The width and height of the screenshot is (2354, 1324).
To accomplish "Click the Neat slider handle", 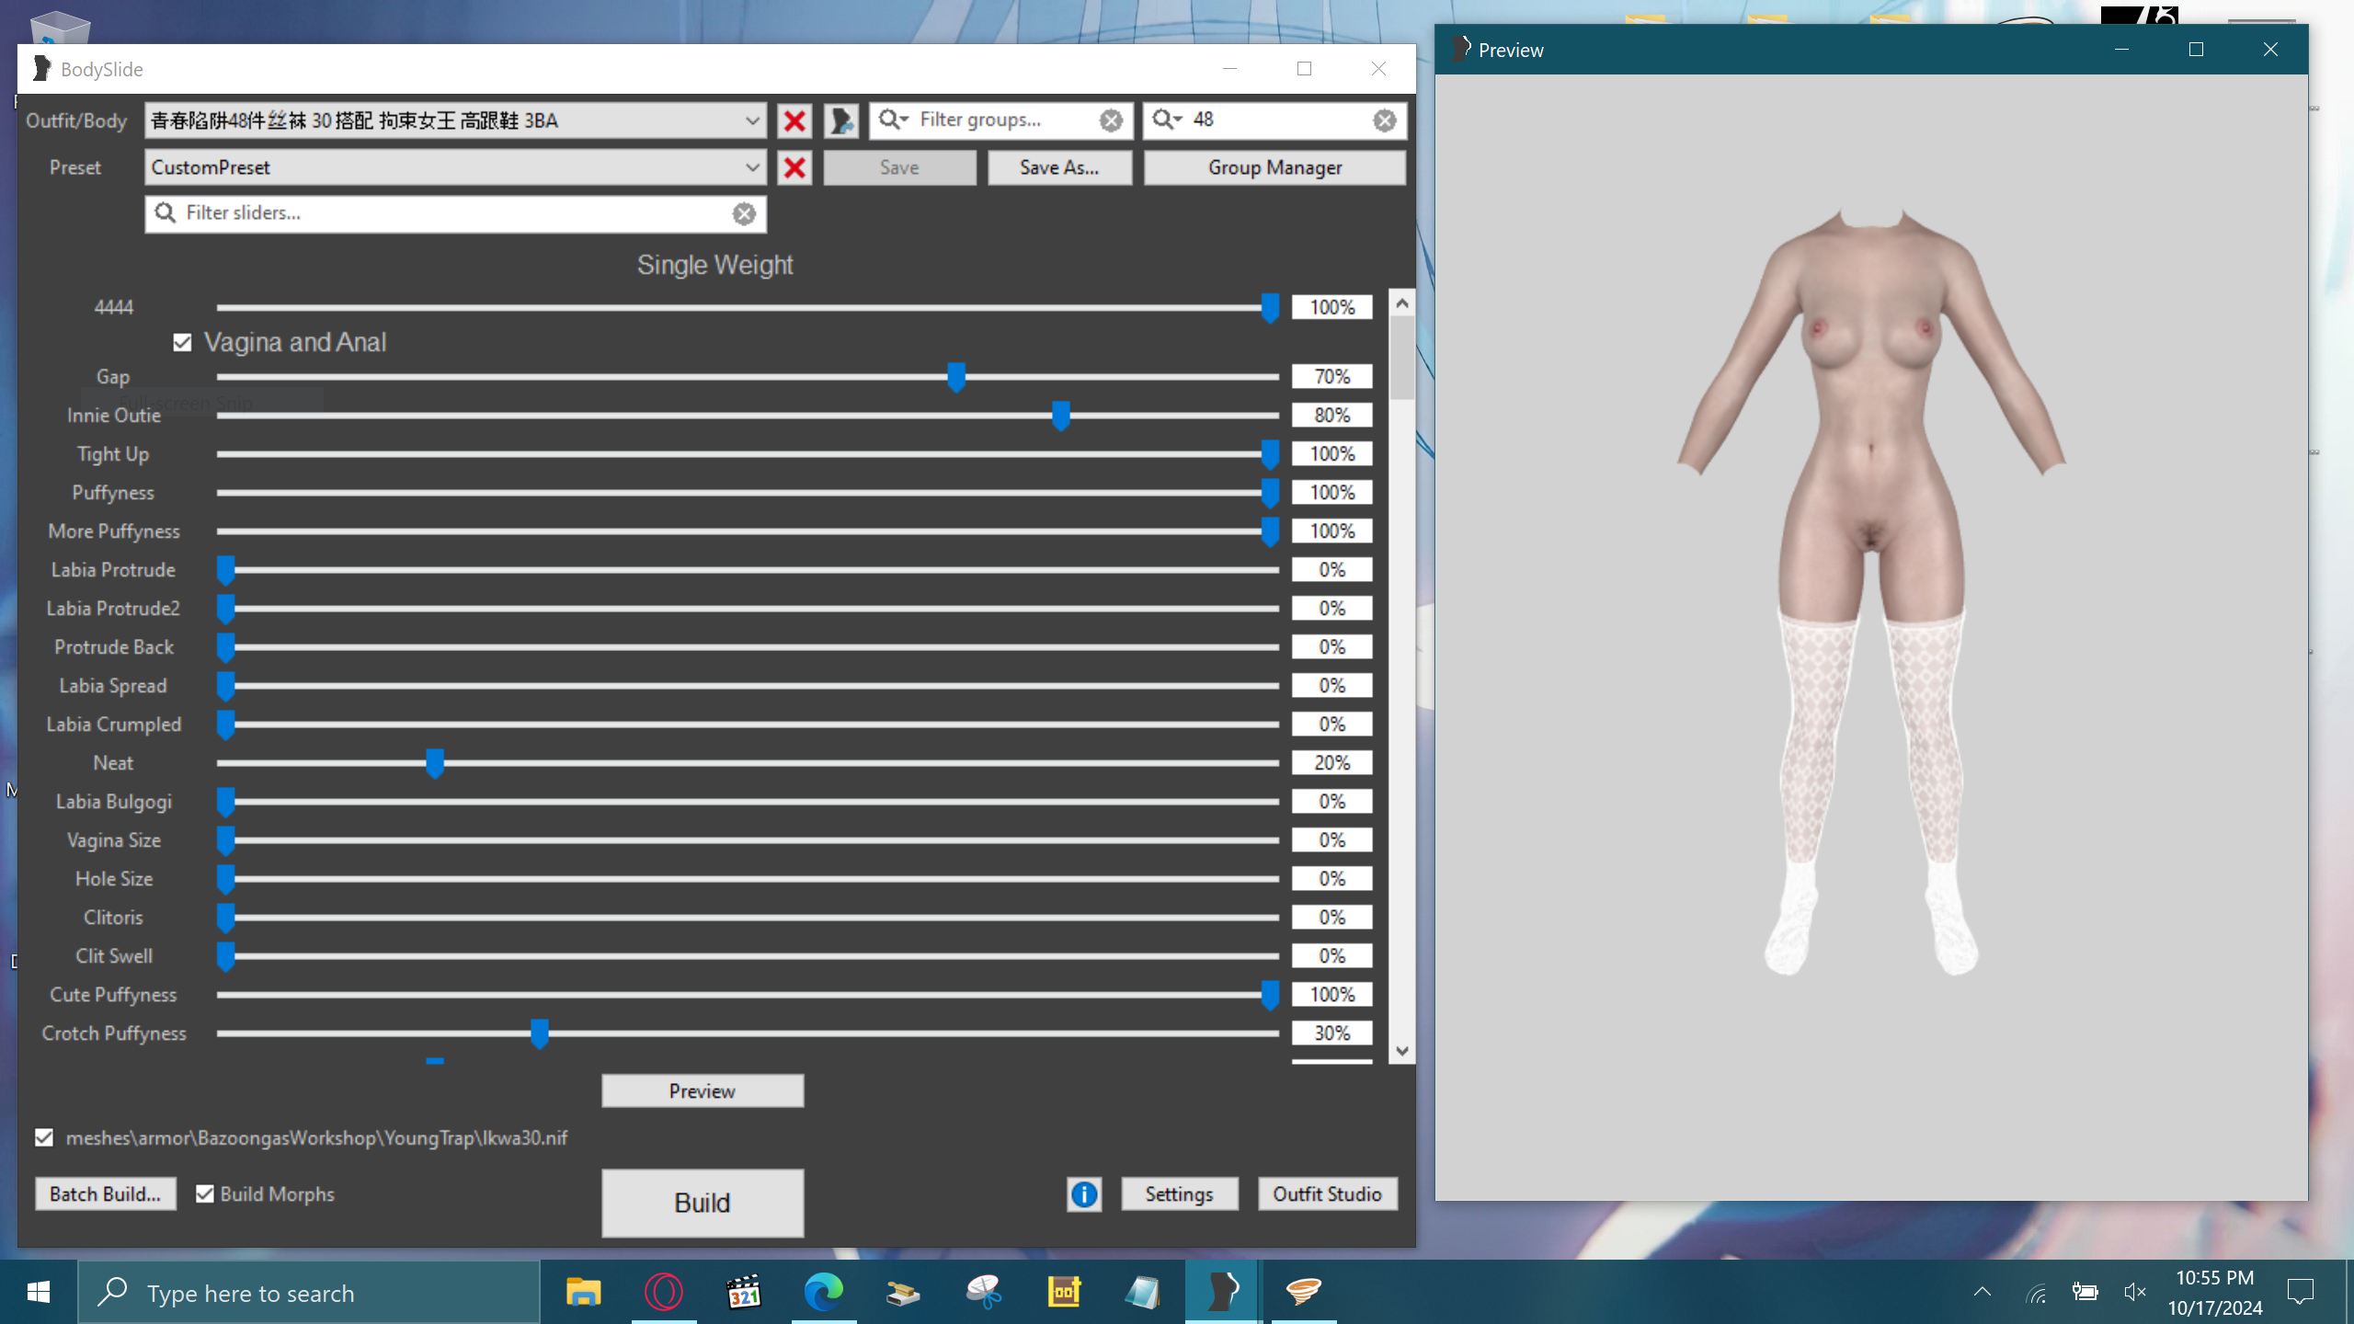I will [x=435, y=763].
